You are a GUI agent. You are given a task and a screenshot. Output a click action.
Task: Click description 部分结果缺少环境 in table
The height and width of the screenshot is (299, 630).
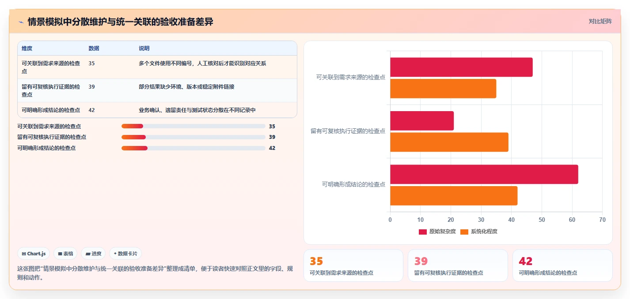(x=186, y=87)
